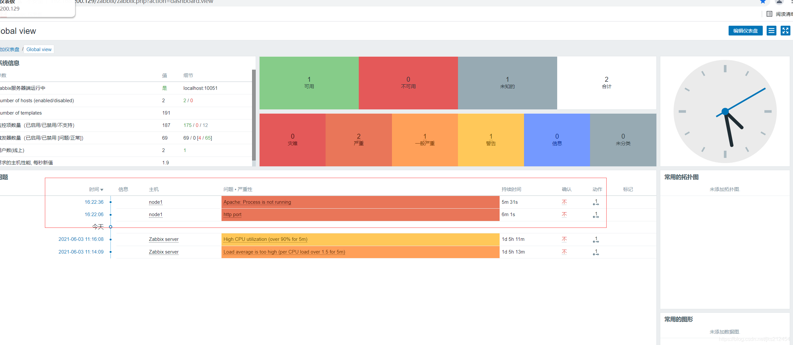
Task: Open actions icon for Apache problem row
Action: [596, 202]
